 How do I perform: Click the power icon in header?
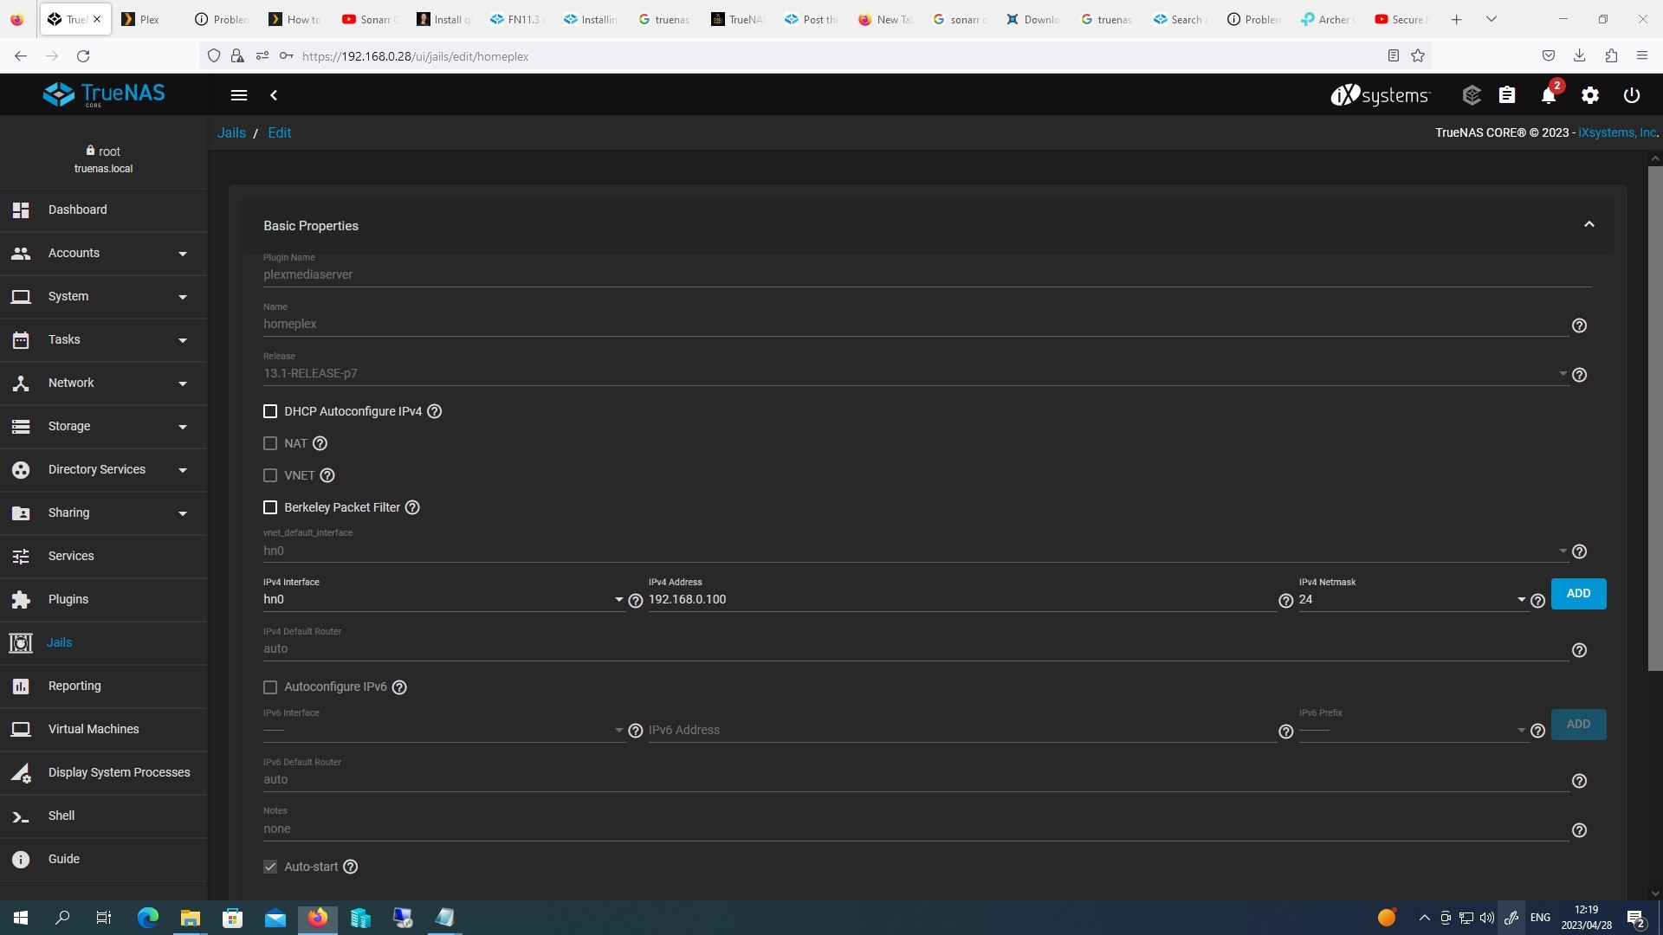point(1631,95)
